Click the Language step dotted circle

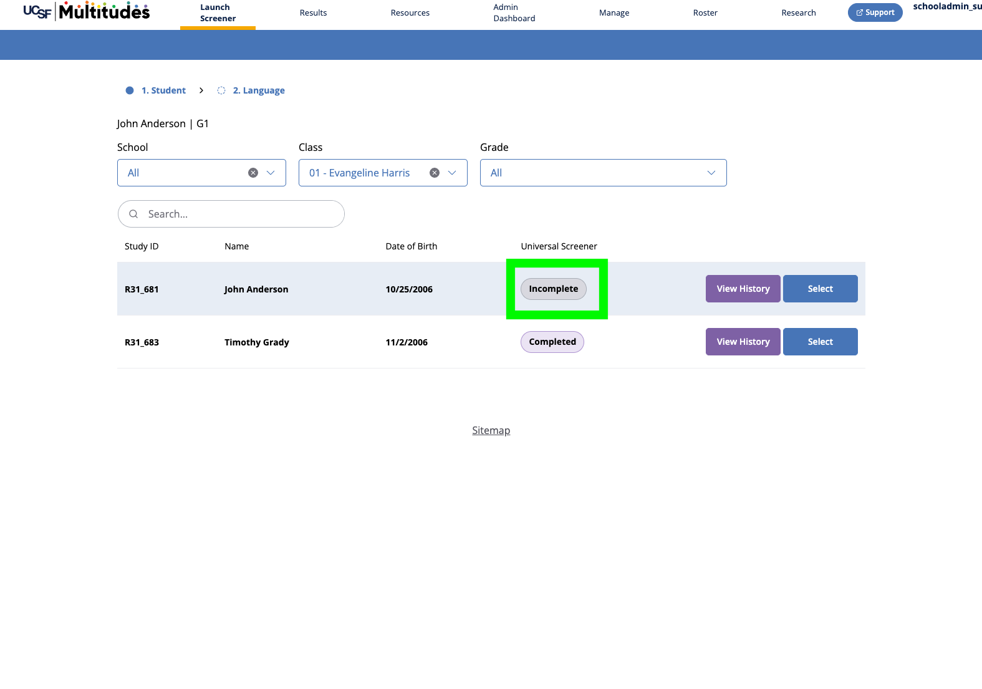(221, 90)
